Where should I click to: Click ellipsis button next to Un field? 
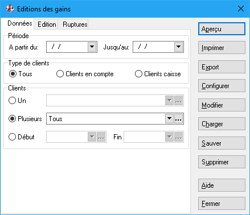(x=178, y=101)
